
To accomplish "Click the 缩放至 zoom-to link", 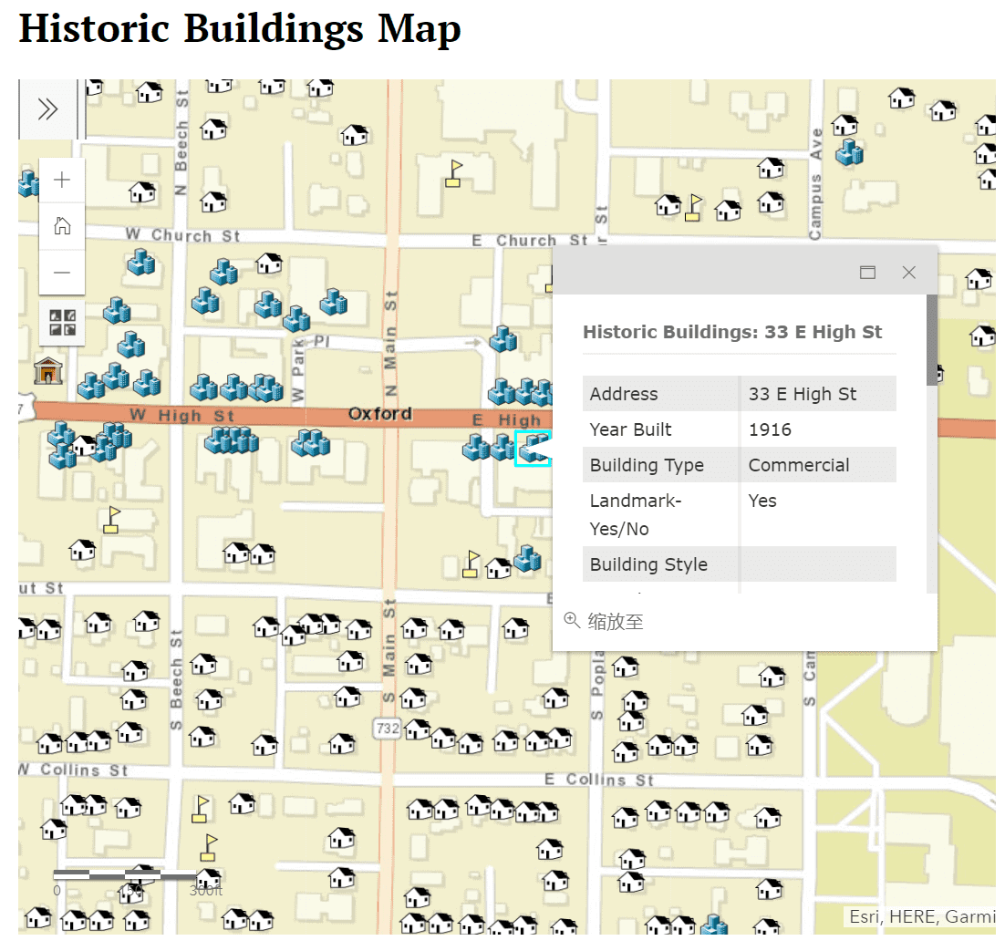I will [x=605, y=622].
